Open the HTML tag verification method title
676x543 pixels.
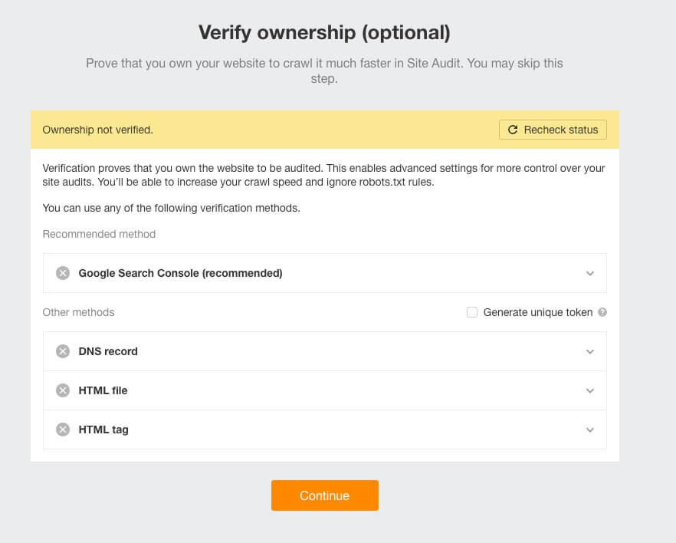(103, 429)
